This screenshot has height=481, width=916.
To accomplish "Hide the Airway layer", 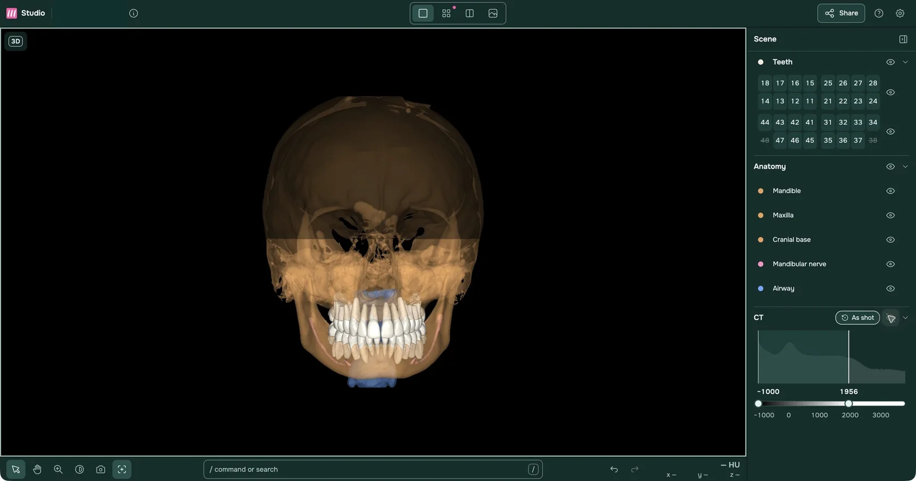I will click(x=890, y=288).
